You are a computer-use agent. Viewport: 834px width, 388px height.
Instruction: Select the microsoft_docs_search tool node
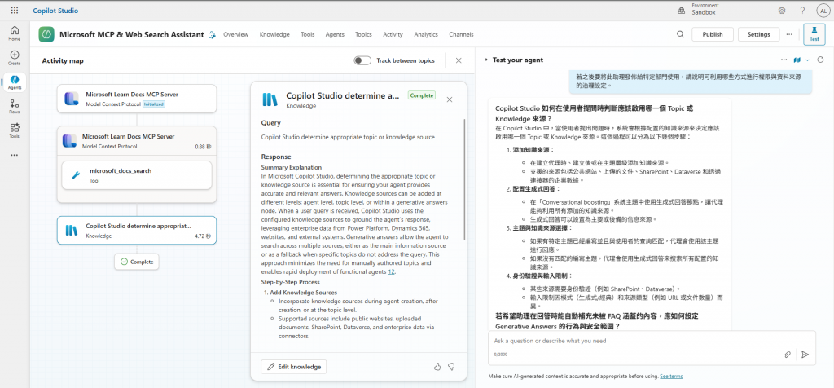(137, 175)
